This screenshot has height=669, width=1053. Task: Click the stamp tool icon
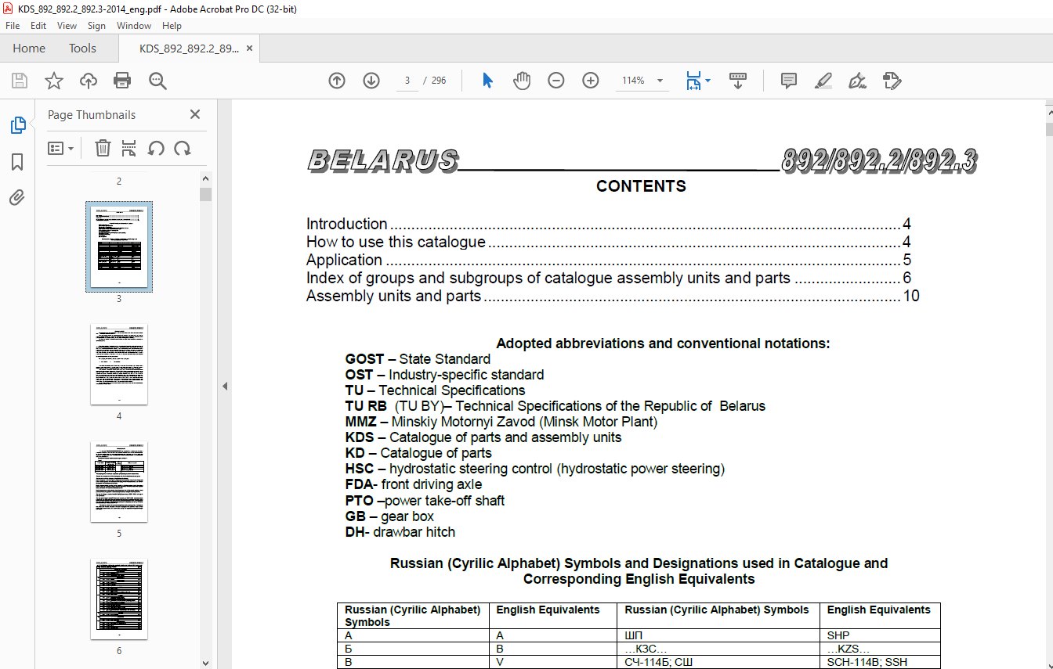(x=892, y=81)
